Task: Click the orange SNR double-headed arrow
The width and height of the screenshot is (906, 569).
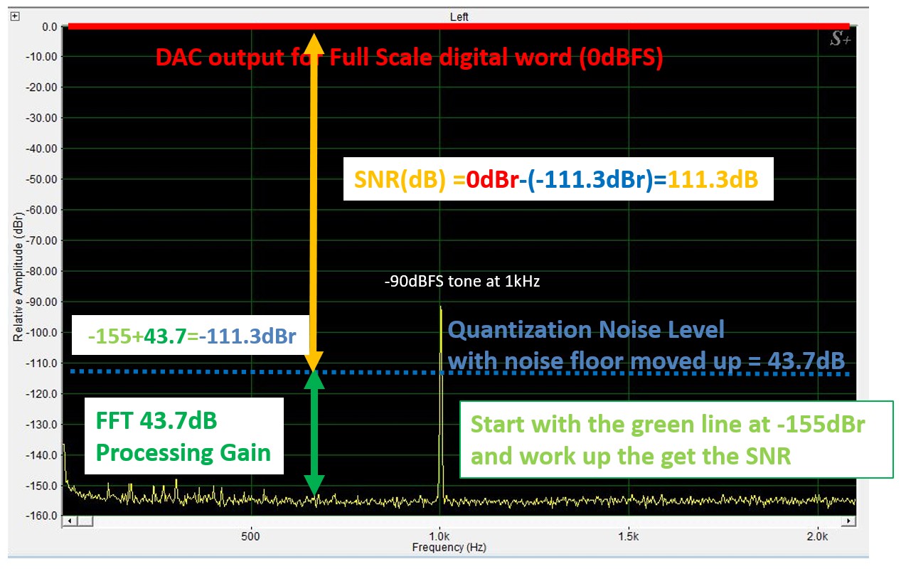Action: [x=314, y=199]
